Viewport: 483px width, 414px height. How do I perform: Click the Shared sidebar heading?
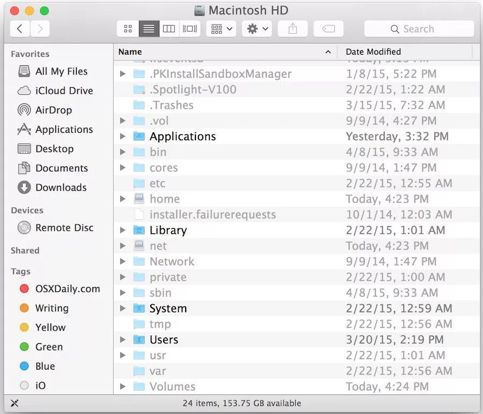[25, 251]
